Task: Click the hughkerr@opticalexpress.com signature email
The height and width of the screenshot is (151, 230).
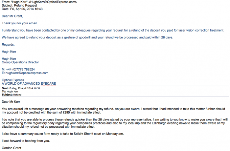Action: 27,73
